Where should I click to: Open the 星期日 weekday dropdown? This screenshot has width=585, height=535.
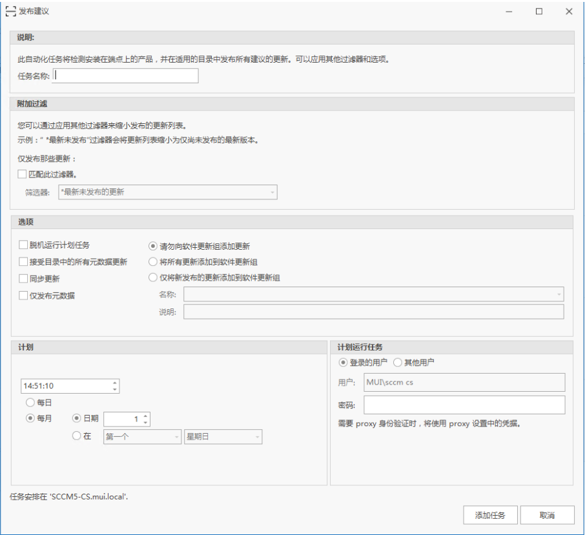pos(223,437)
